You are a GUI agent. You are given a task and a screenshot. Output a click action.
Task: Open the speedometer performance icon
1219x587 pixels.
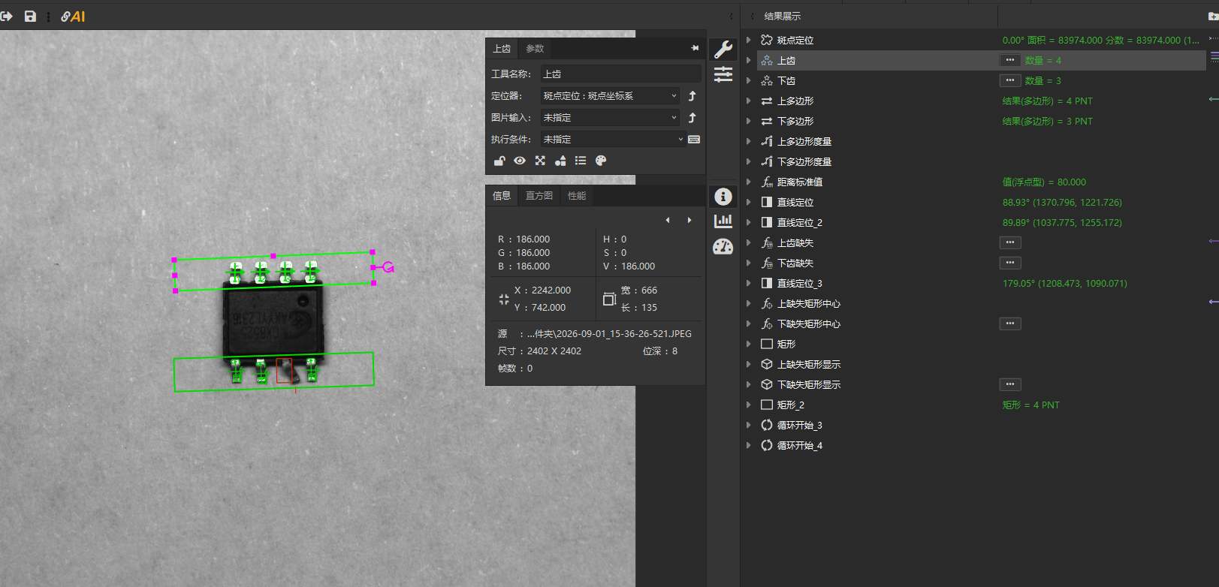(723, 247)
